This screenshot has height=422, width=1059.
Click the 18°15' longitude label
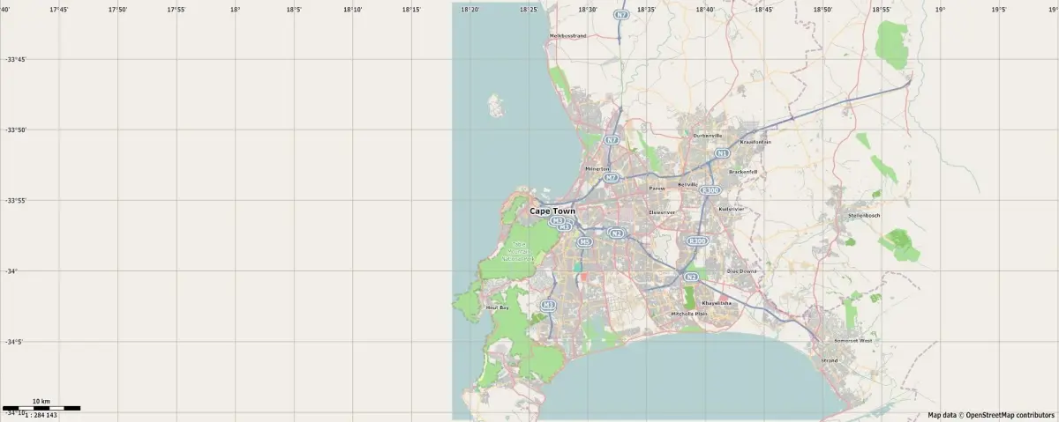(x=411, y=9)
